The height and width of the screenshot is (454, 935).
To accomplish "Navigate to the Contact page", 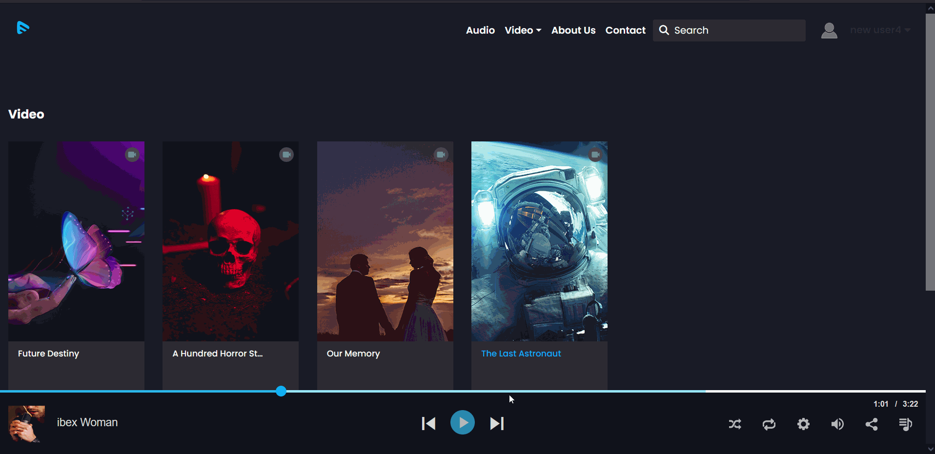I will (625, 30).
